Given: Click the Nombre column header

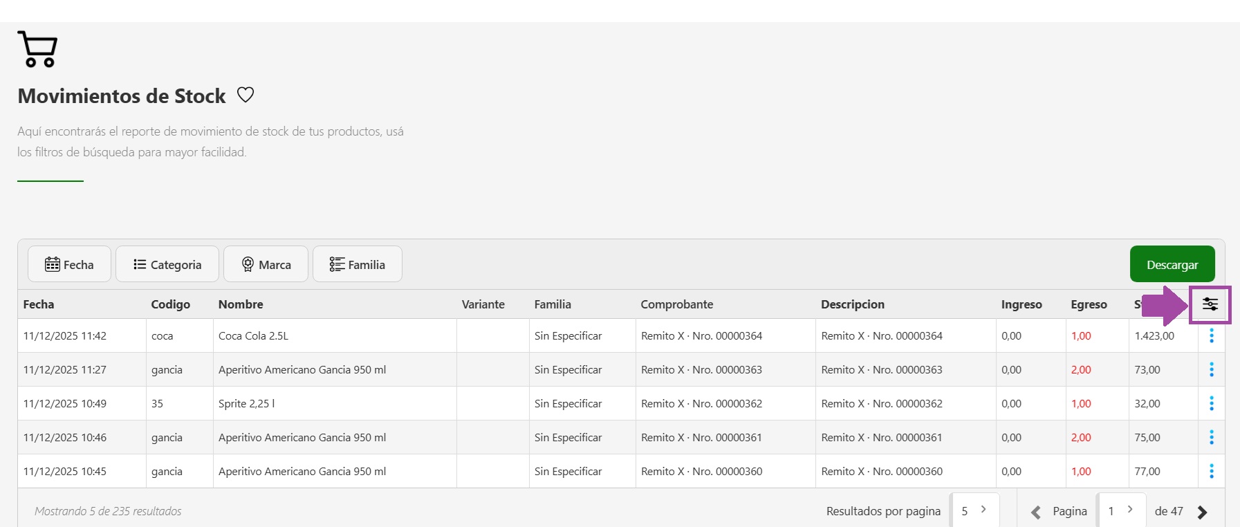Looking at the screenshot, I should (241, 304).
